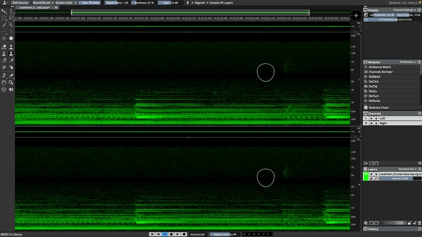Open the Screen Units dropdown

pos(66,3)
